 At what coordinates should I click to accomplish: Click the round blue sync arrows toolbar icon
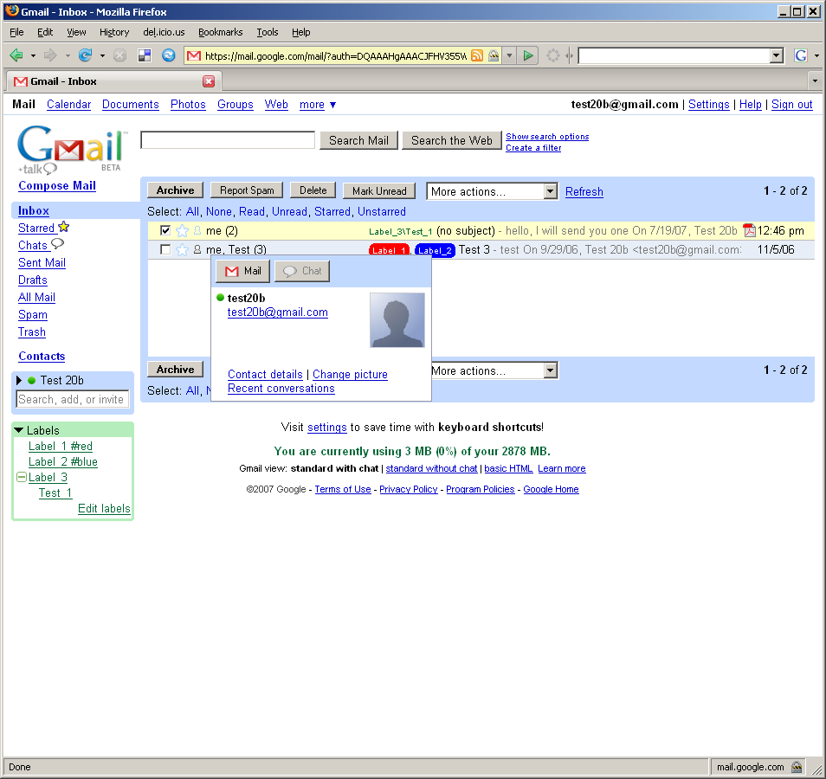pos(169,55)
